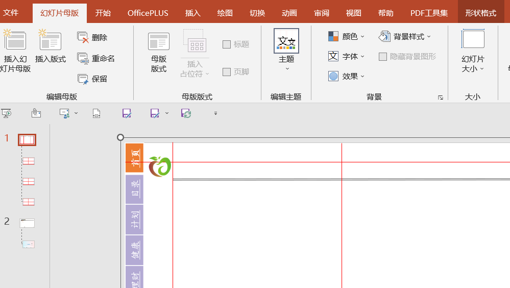
Task: Click the Insert Slide Master icon
Action: point(14,40)
